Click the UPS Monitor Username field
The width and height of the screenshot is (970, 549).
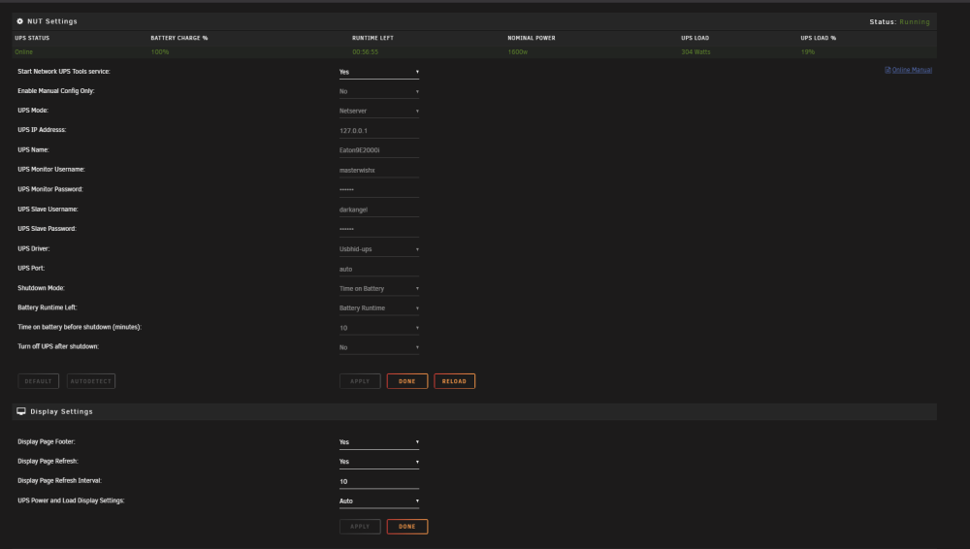tap(378, 170)
